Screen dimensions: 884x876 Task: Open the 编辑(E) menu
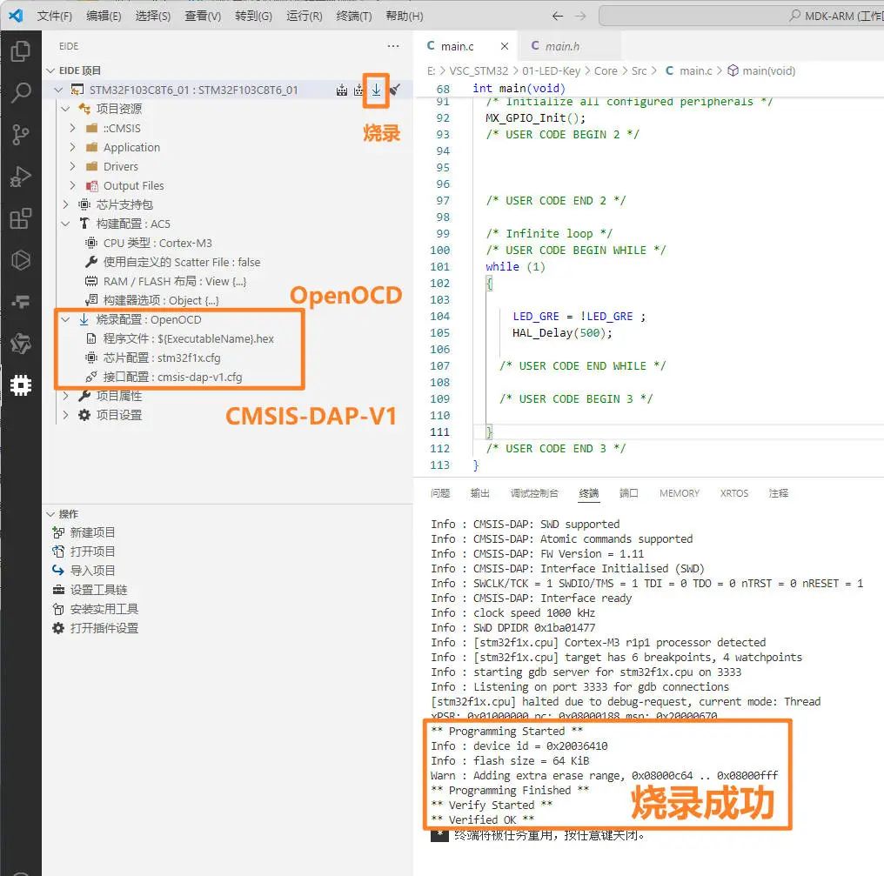coord(104,16)
